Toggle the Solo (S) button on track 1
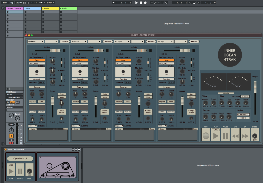The width and height of the screenshot is (263, 183). point(11,140)
